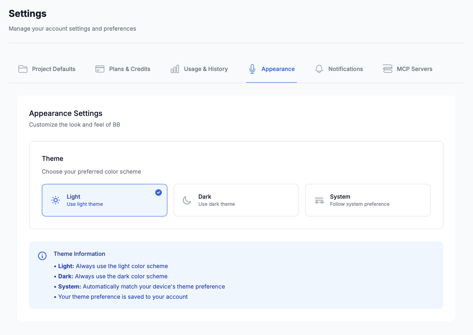Click the info icon beside Theme Information
Image resolution: width=473 pixels, height=335 pixels.
click(x=42, y=256)
